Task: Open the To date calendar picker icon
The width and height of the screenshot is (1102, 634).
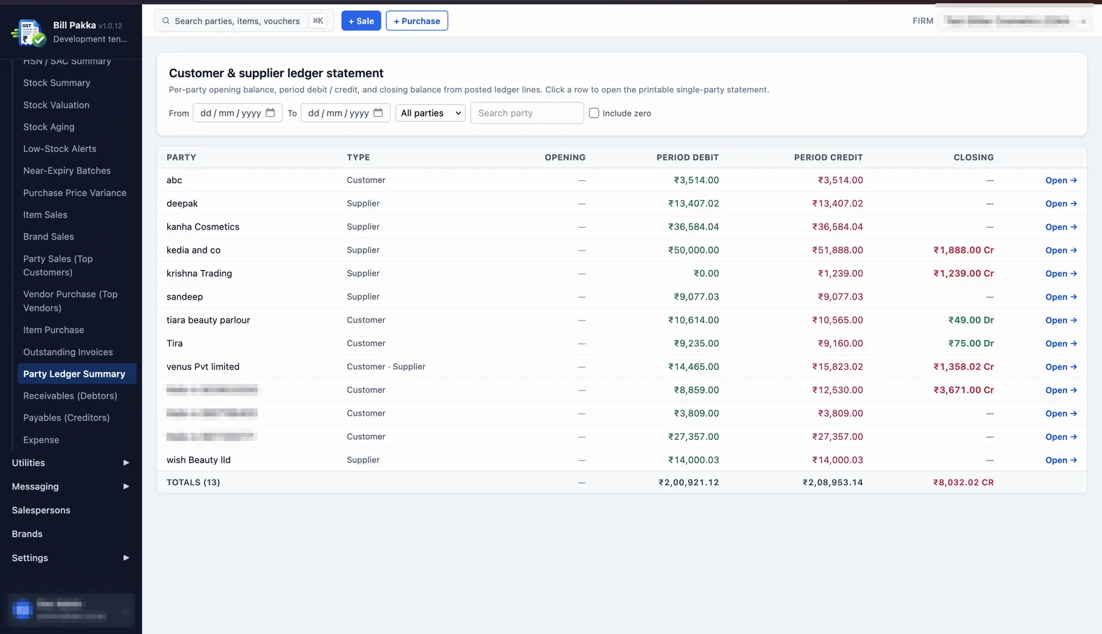Action: pyautogui.click(x=378, y=113)
